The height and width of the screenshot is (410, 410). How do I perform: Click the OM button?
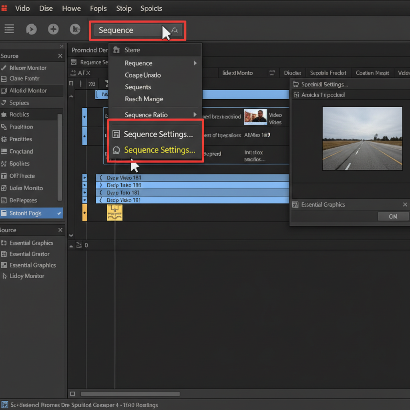tap(393, 217)
